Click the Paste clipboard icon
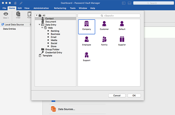The width and height of the screenshot is (175, 115). (x=29, y=14)
